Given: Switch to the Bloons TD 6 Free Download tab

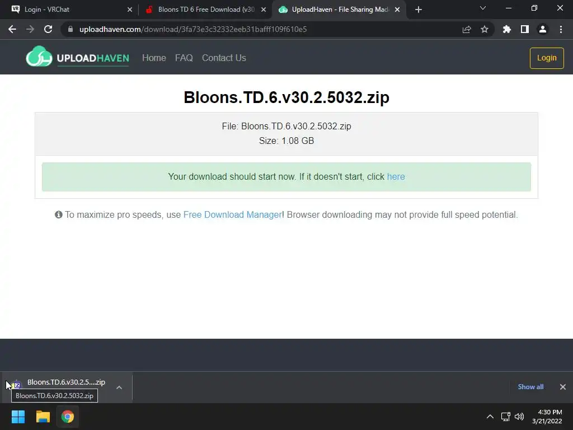Looking at the screenshot, I should tap(206, 10).
